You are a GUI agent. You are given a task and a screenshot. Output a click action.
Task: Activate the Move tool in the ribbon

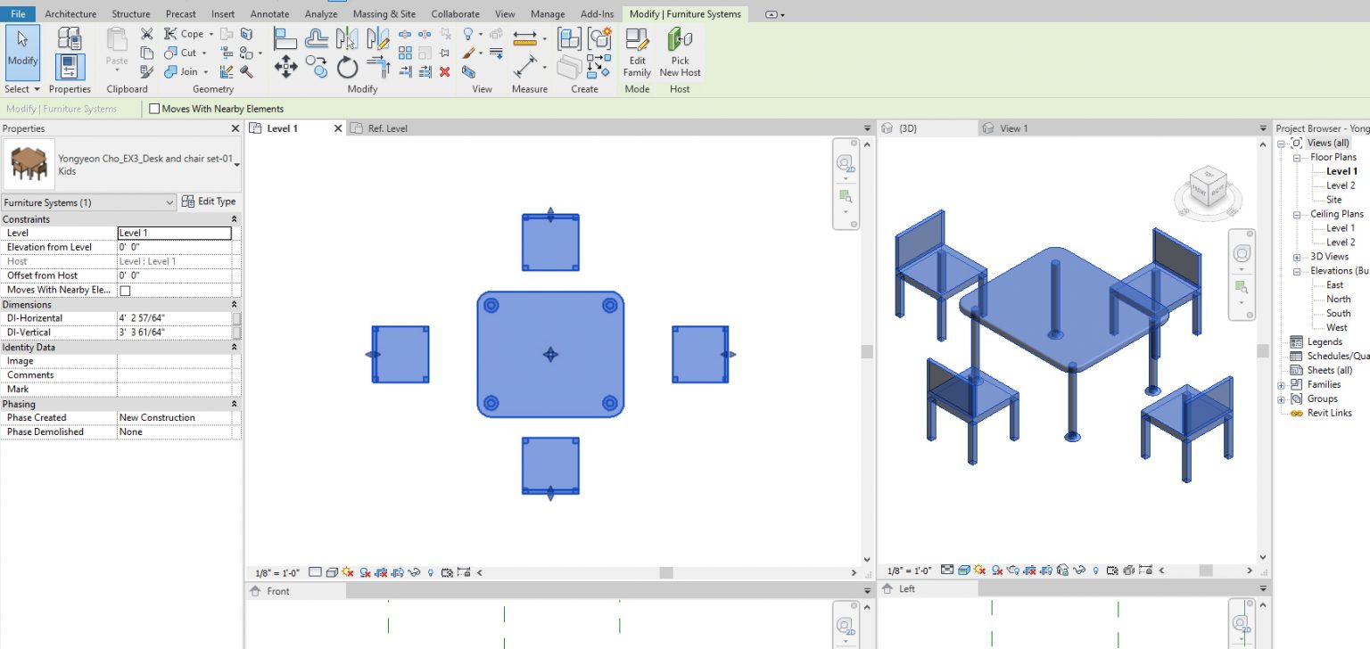click(x=286, y=66)
